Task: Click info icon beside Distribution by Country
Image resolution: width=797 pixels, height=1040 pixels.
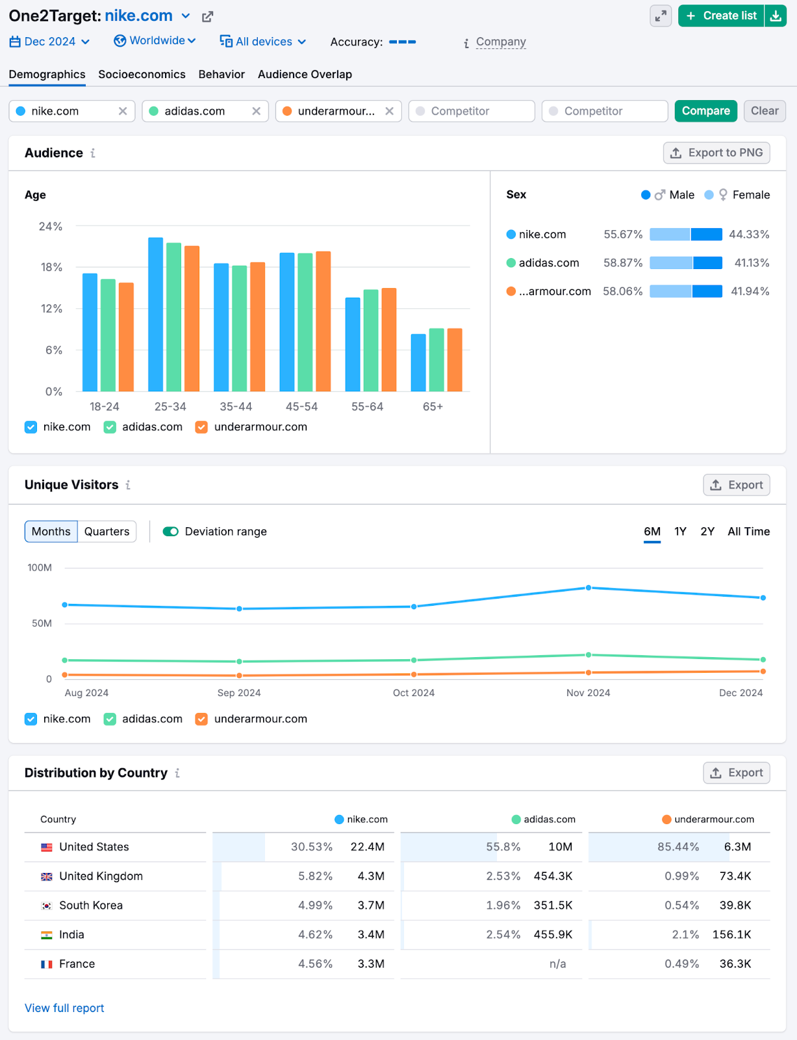Action: coord(177,773)
